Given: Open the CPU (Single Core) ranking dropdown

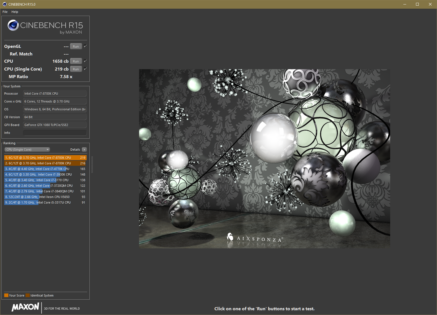Looking at the screenshot, I should [x=27, y=150].
